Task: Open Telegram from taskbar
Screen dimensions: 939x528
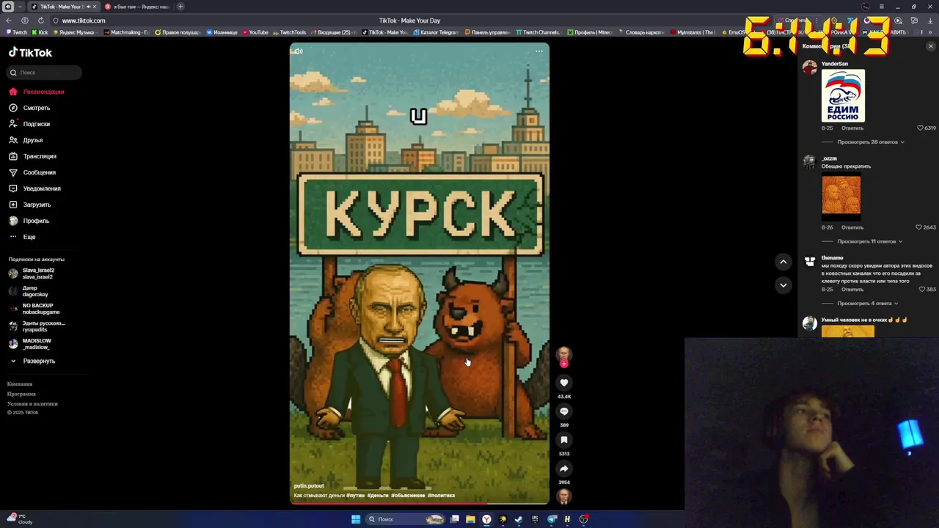Action: [x=552, y=519]
